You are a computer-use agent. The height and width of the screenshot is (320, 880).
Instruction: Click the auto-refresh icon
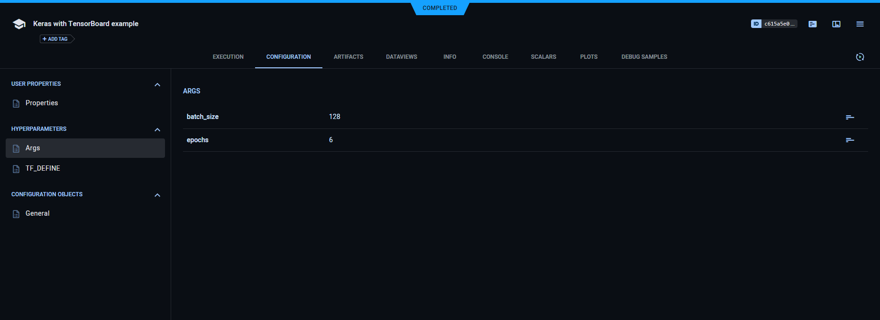point(860,57)
